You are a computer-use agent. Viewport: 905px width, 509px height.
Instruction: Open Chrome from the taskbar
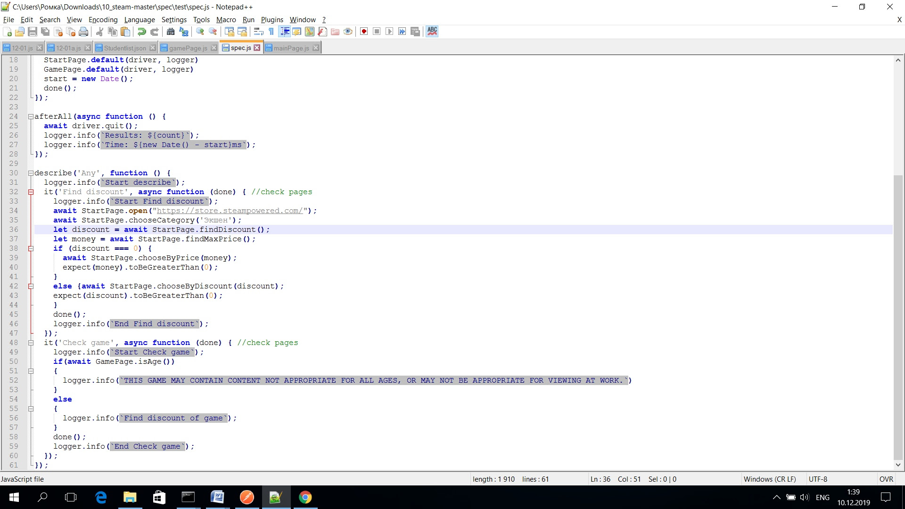[305, 497]
